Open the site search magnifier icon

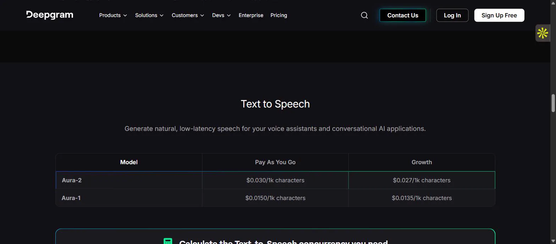tap(364, 15)
